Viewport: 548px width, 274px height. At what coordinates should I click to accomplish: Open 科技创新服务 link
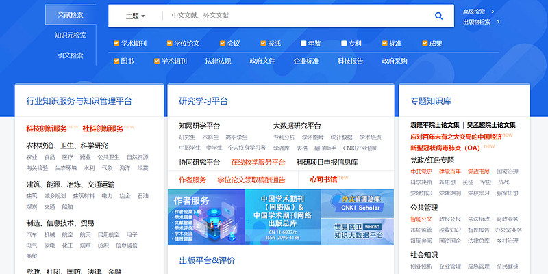coord(47,128)
